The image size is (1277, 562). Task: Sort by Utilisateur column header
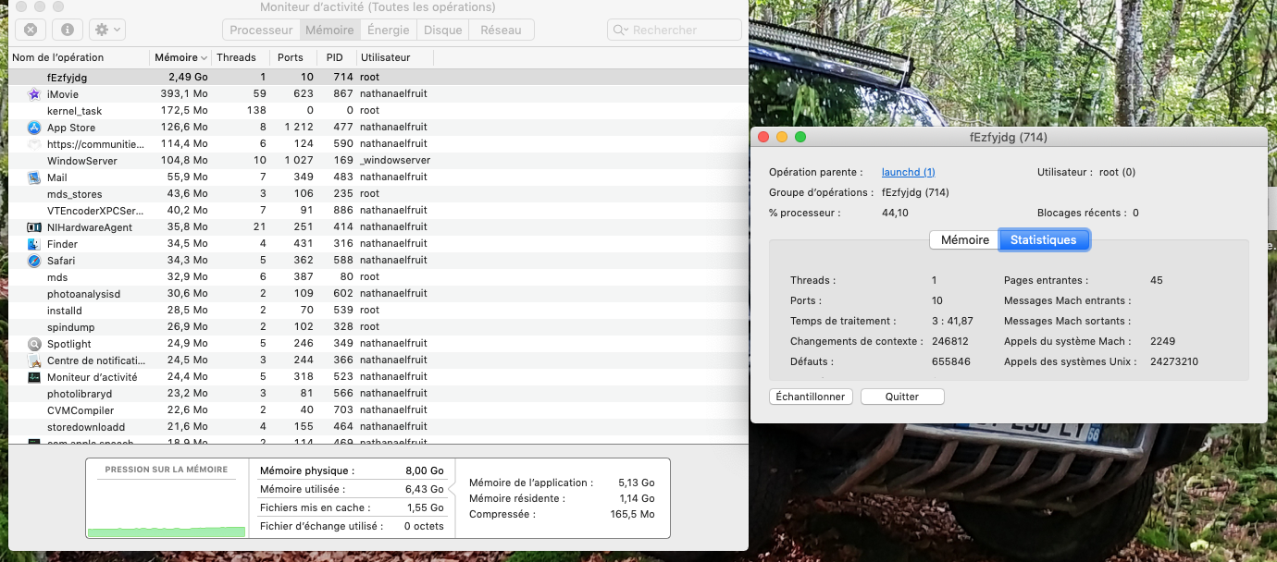[394, 57]
